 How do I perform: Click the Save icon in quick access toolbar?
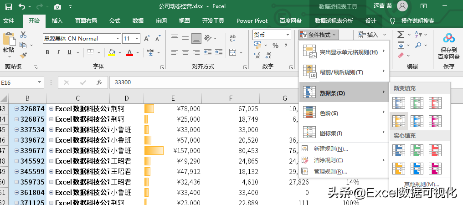pyautogui.click(x=9, y=6)
